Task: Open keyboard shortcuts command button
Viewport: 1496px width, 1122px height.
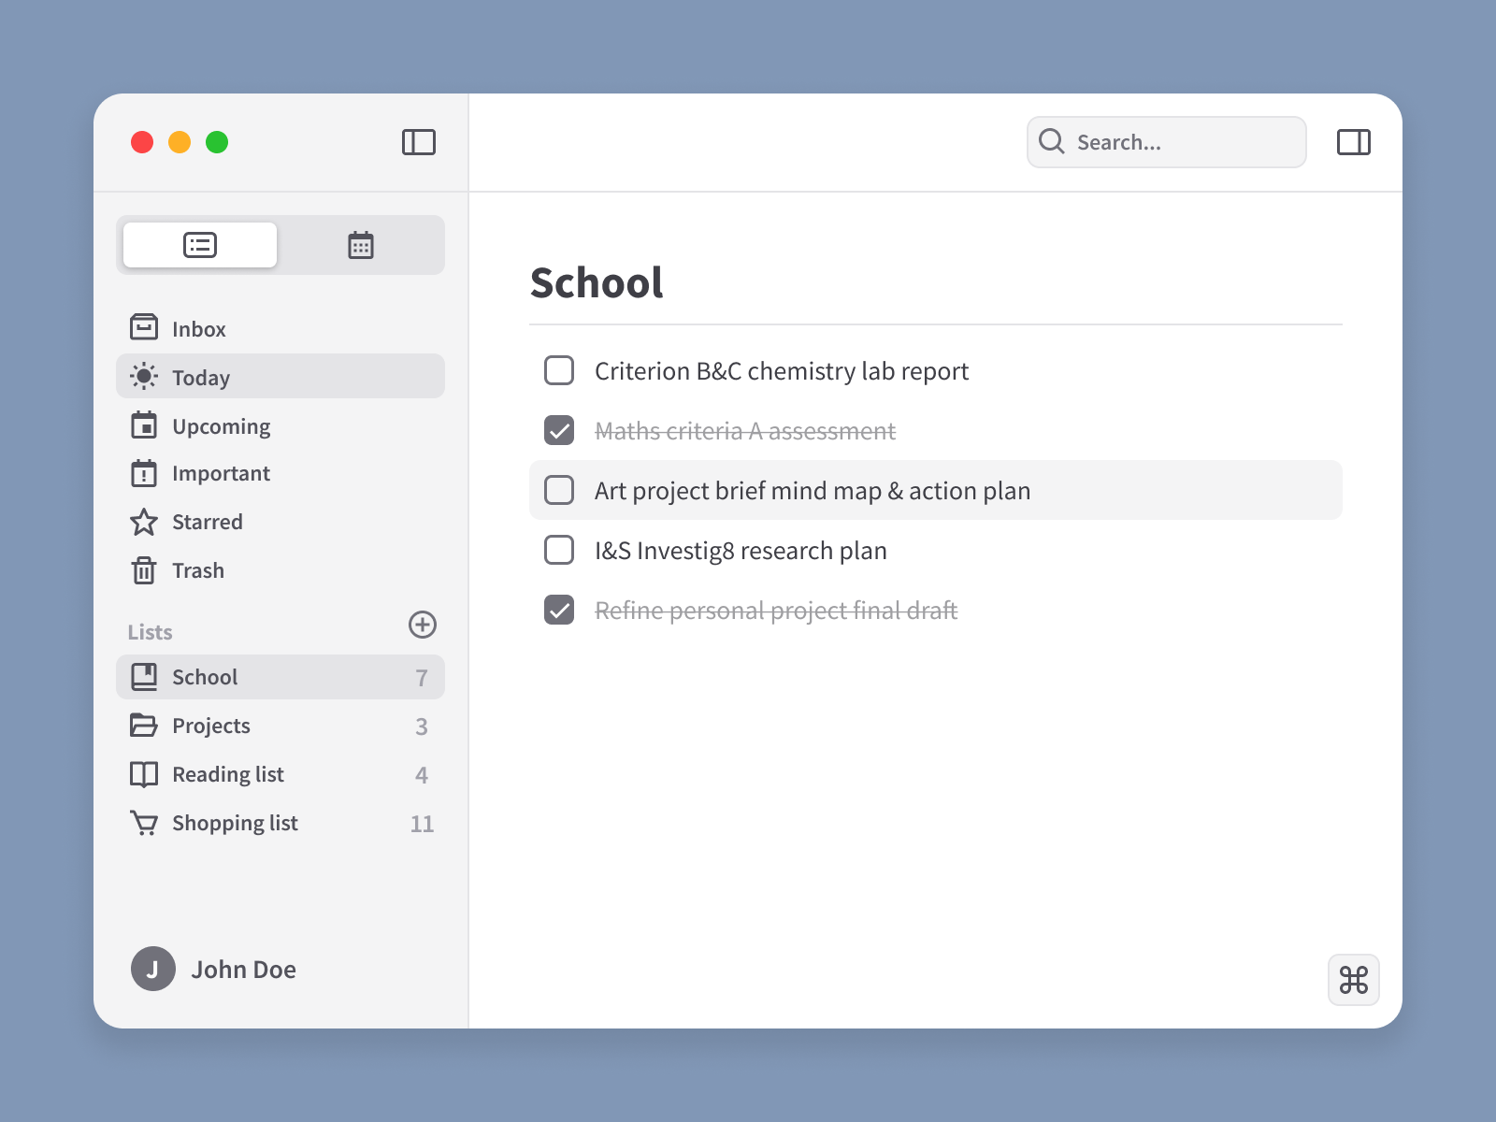Action: [x=1354, y=980]
